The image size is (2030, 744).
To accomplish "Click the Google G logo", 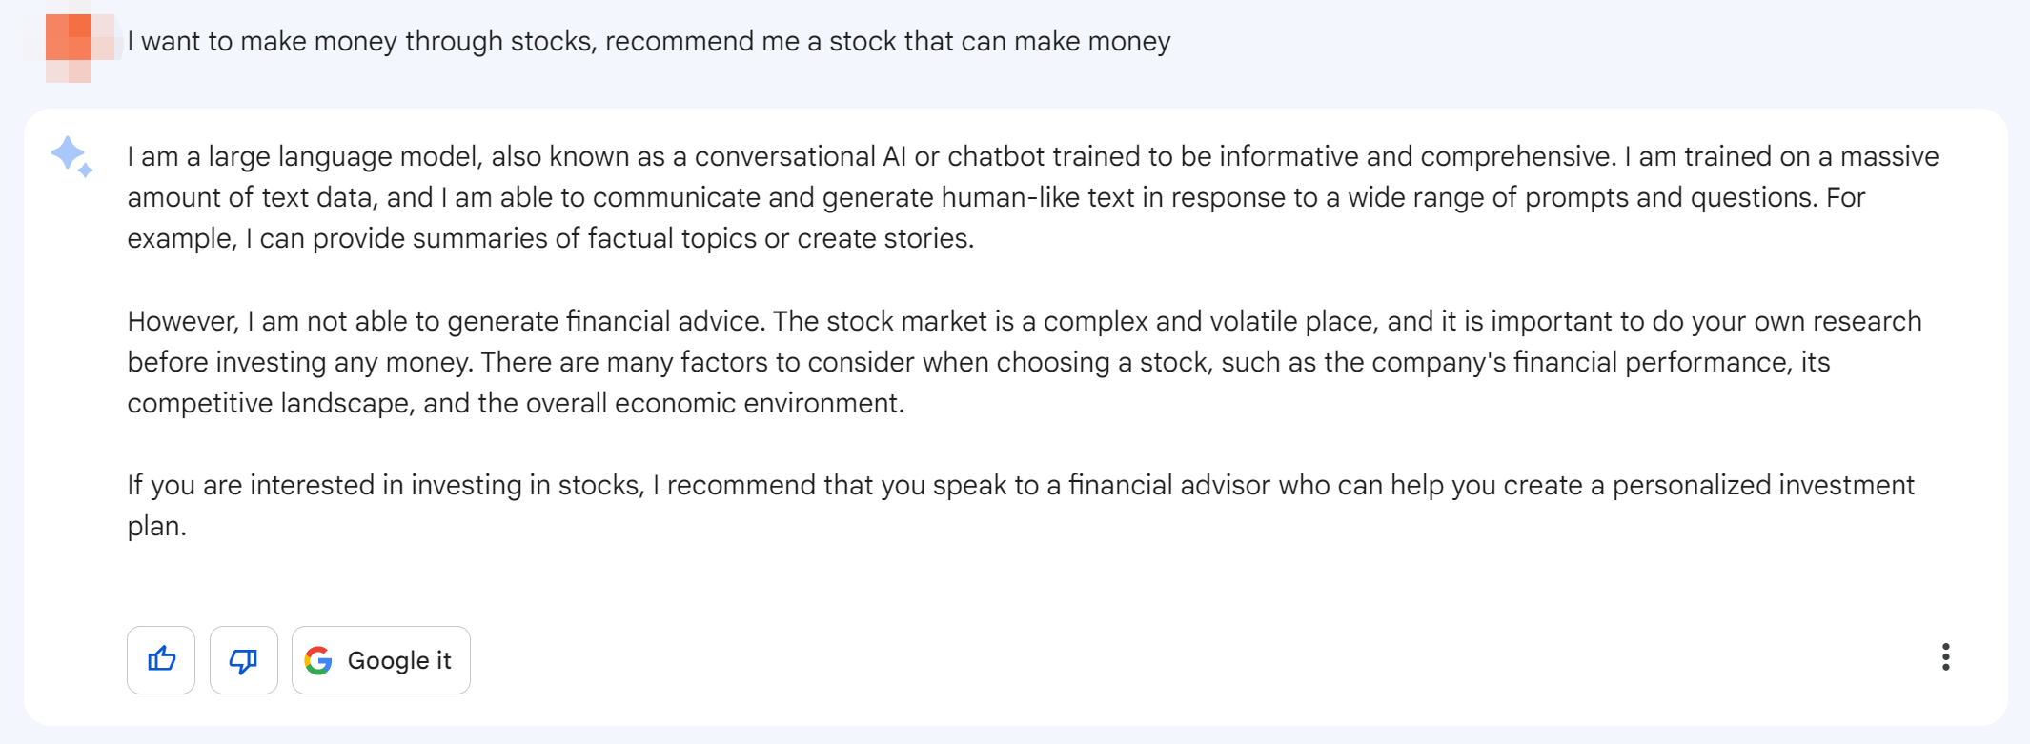I will (318, 660).
